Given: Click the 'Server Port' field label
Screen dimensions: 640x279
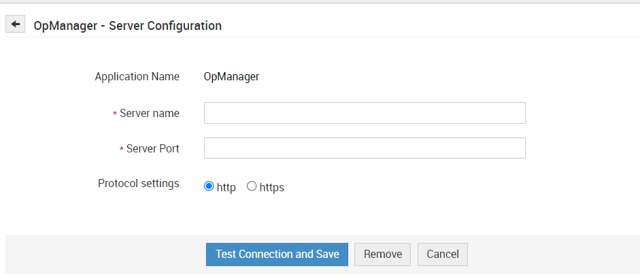Looking at the screenshot, I should pos(152,148).
